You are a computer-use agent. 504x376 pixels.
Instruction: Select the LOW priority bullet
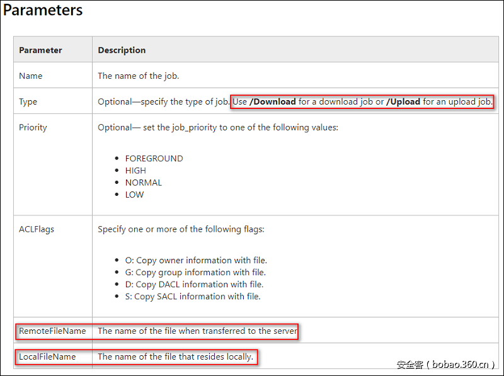coord(134,195)
